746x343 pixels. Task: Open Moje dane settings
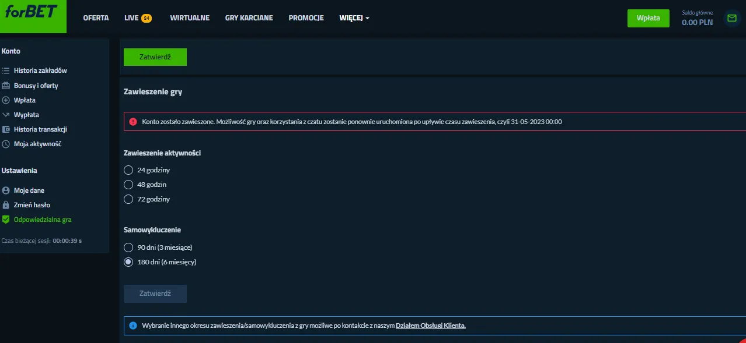(x=29, y=190)
